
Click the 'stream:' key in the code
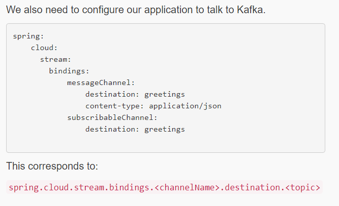(55, 59)
